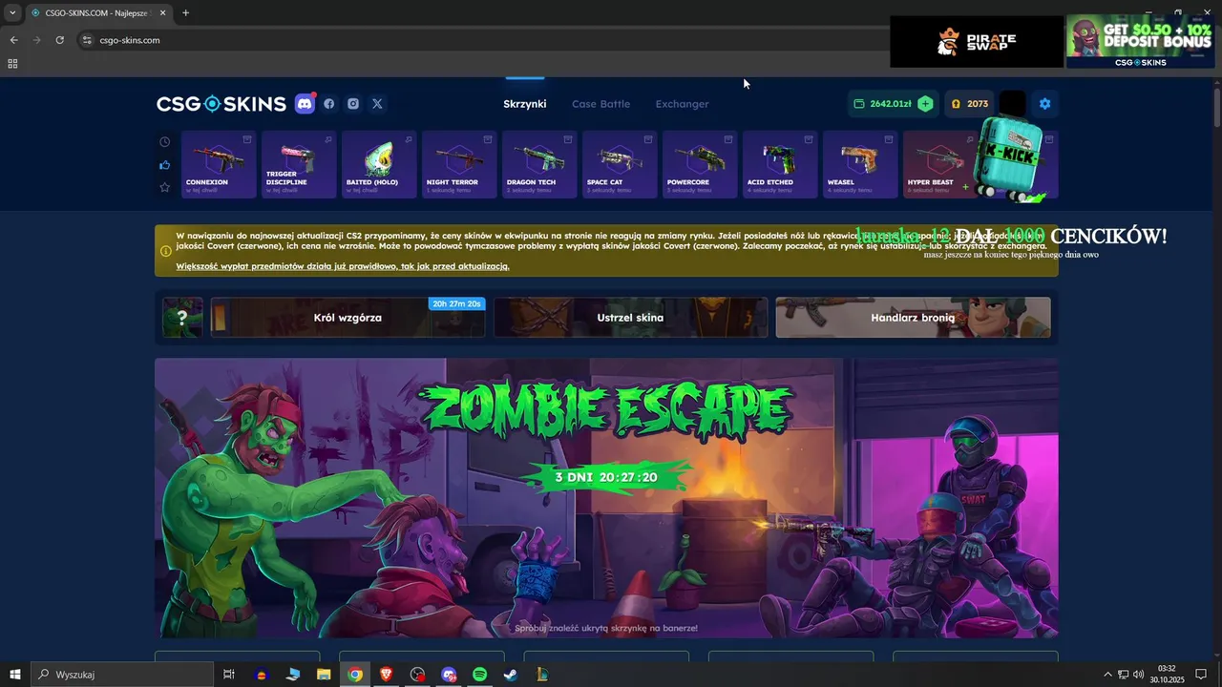Click the Wyszukaj taskbar search box
Screen dimensions: 1222x687
[x=121, y=675]
